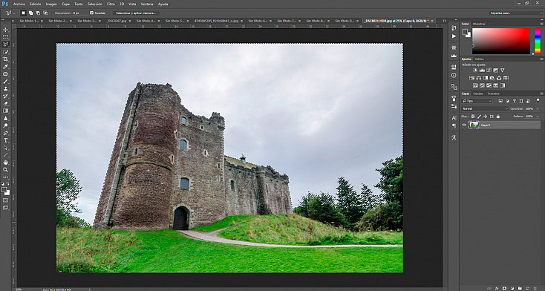Select the Brush tool
Viewport: 545px width, 291px height.
coord(5,82)
